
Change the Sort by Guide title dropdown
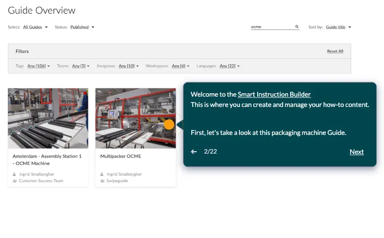pyautogui.click(x=338, y=27)
